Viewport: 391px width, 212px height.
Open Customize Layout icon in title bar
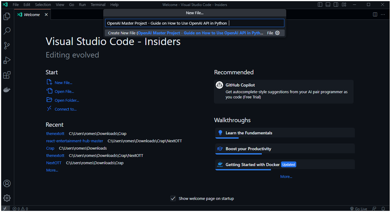click(344, 5)
